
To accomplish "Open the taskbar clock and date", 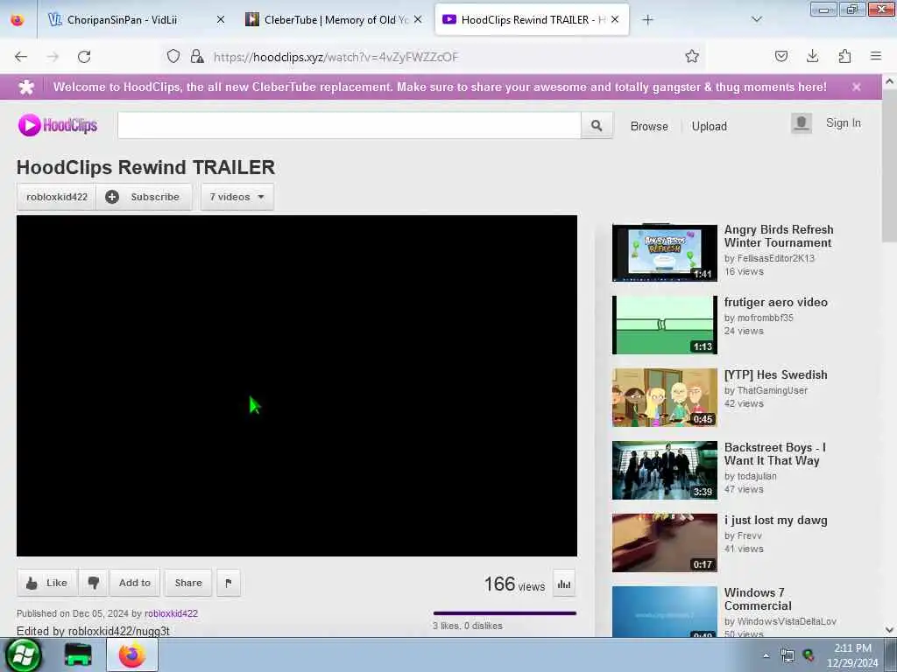I will (x=852, y=655).
